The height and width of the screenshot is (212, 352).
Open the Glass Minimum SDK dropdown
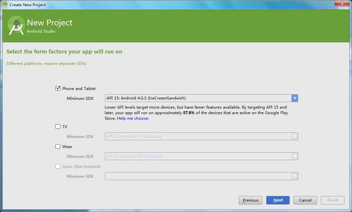[x=201, y=176]
